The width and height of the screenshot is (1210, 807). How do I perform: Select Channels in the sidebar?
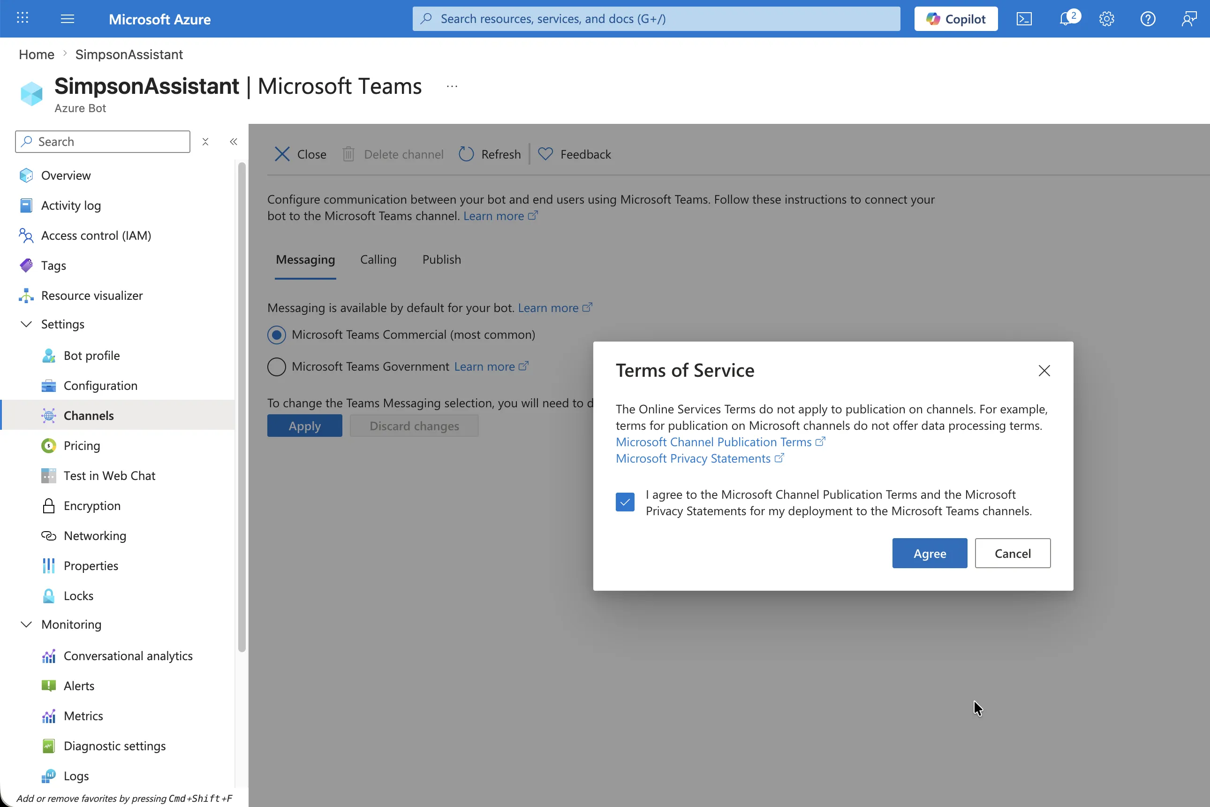click(118, 415)
